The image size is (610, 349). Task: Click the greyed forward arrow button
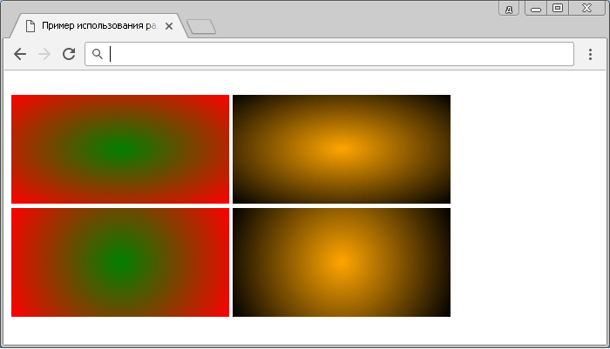coord(44,54)
